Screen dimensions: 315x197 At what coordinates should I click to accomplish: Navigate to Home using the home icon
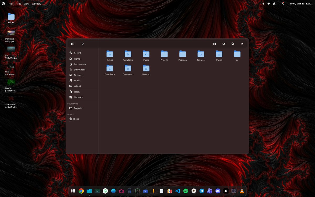tap(82, 44)
